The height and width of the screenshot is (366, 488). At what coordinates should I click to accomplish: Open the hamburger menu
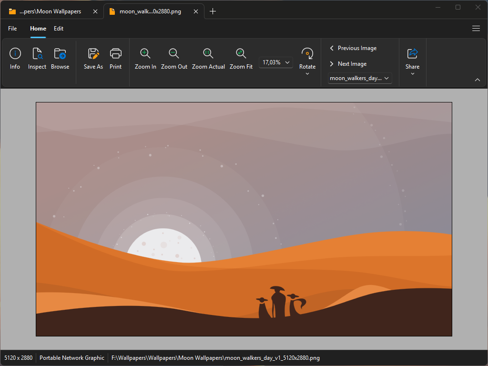tap(476, 29)
